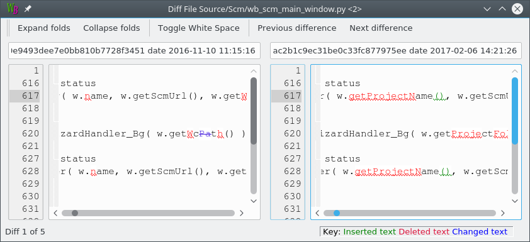The image size is (530, 242).
Task: Click the right revision field dated 2017-02-06
Action: (x=396, y=51)
